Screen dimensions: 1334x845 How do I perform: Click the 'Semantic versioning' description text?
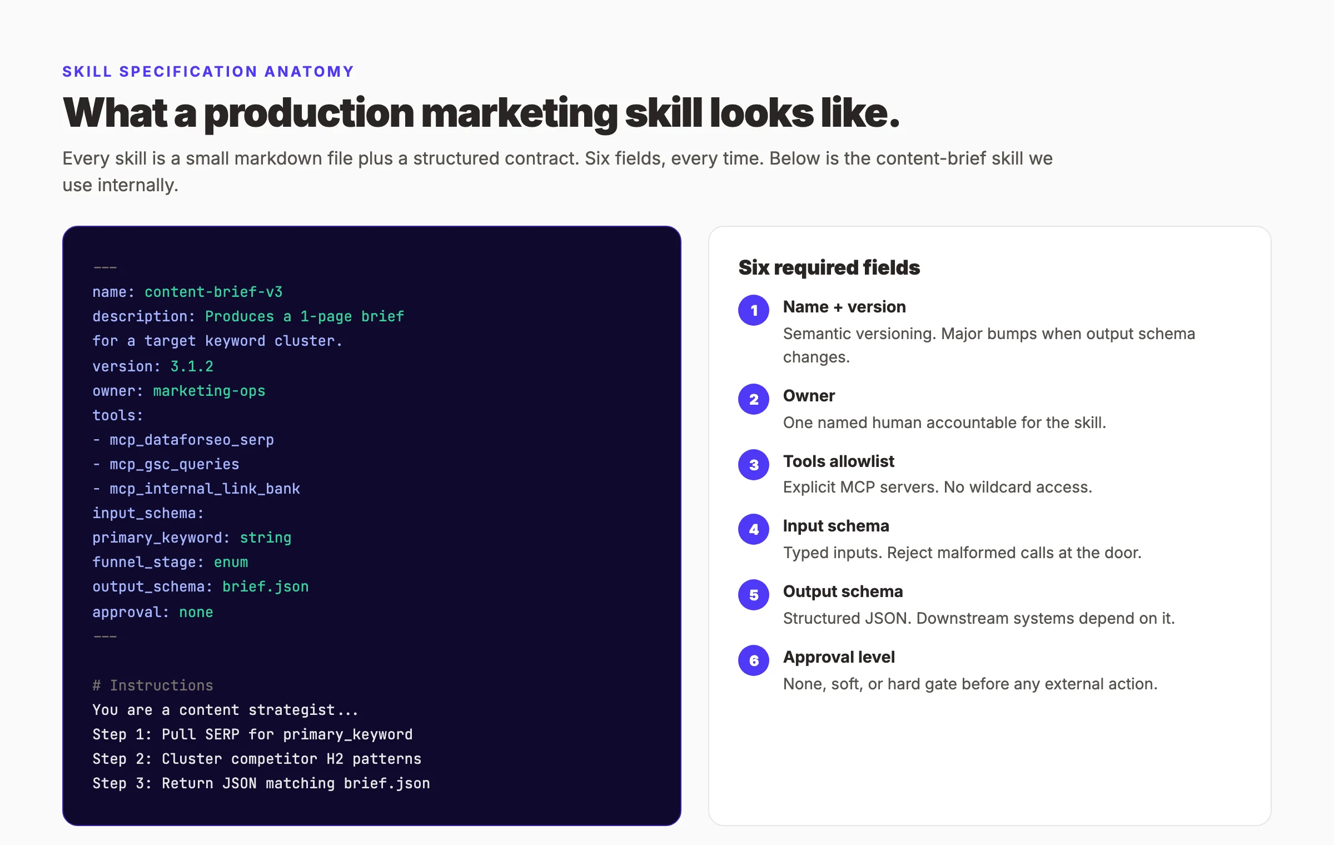989,345
